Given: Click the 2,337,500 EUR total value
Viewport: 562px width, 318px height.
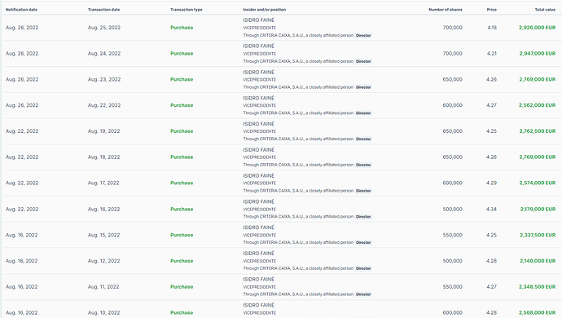Looking at the screenshot, I should tap(538, 235).
